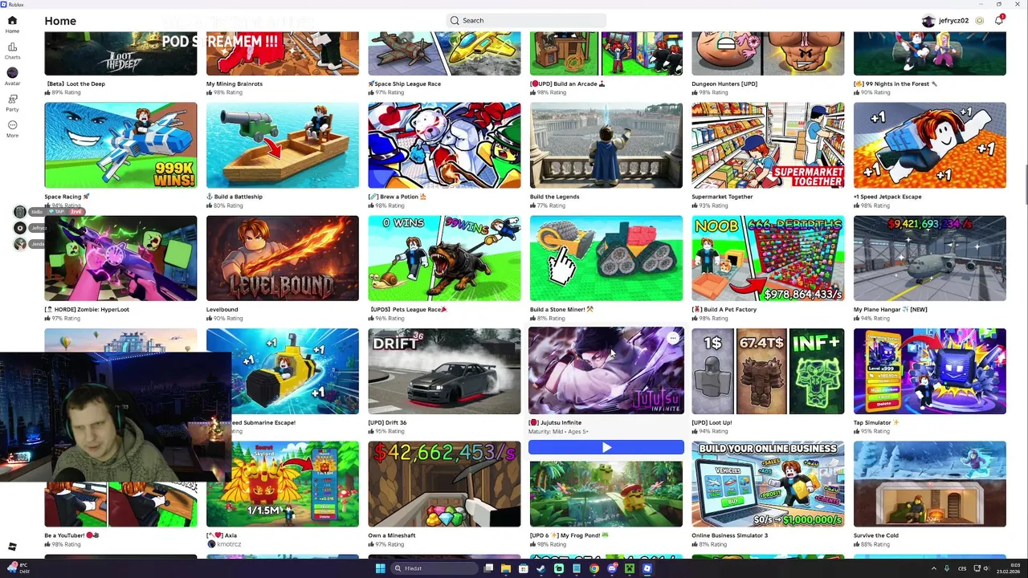Click the Robux icon in header
The width and height of the screenshot is (1028, 578).
pyautogui.click(x=980, y=21)
